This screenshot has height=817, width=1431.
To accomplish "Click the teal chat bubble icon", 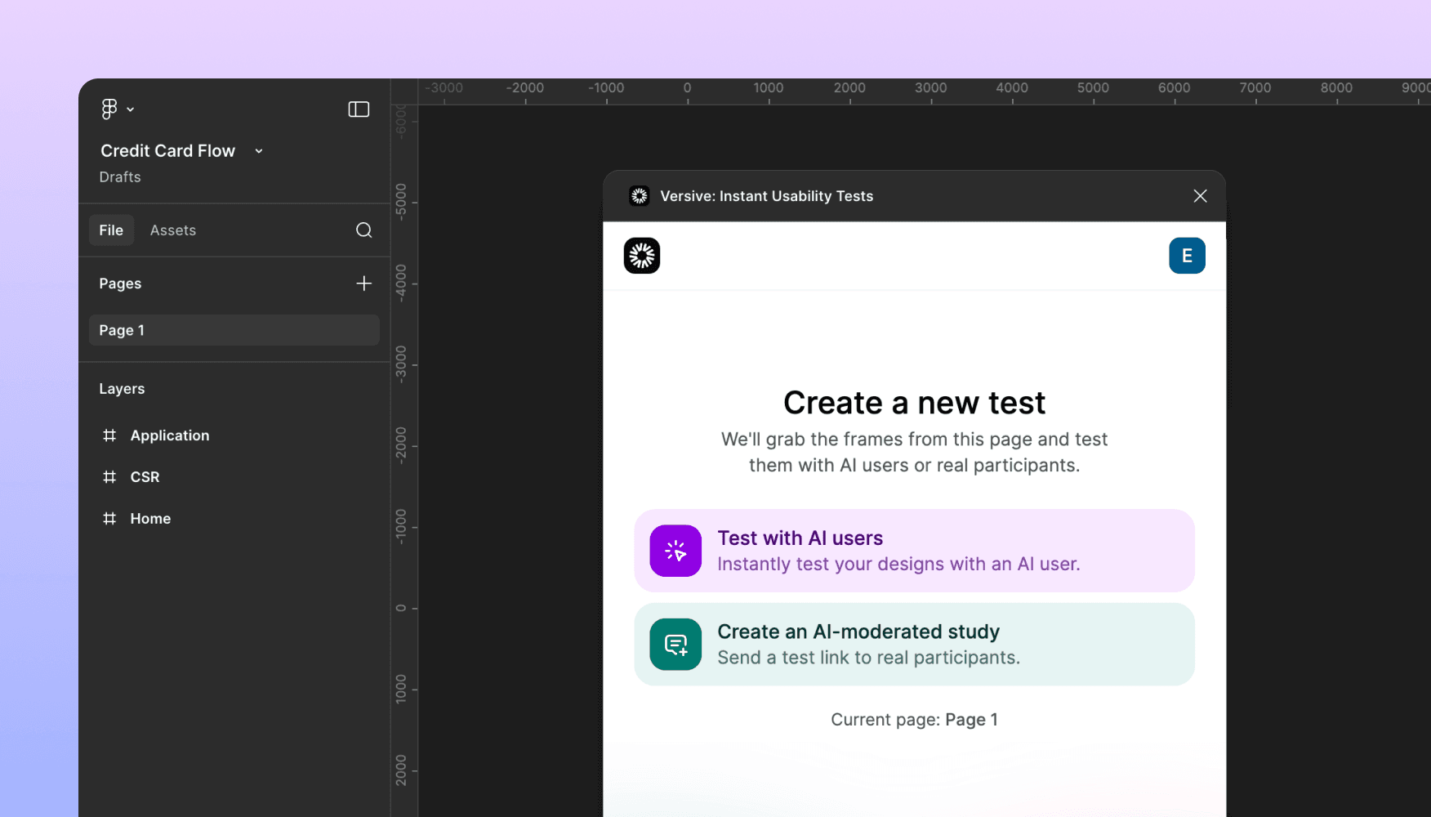I will [x=675, y=645].
